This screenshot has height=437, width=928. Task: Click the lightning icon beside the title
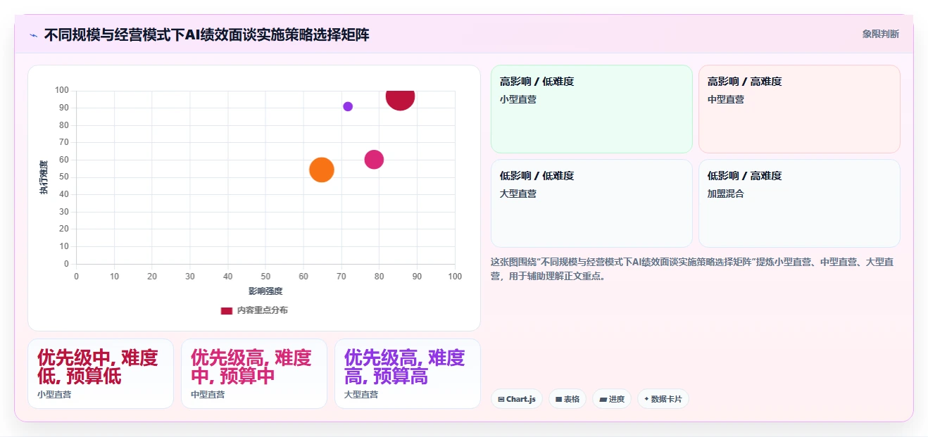(33, 35)
